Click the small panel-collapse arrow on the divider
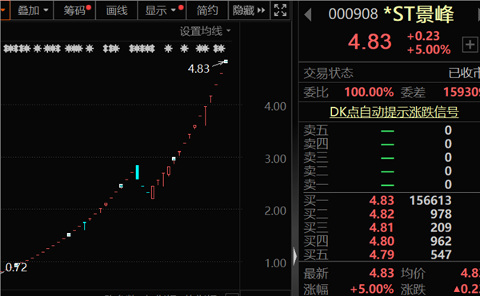Image resolution: width=480 pixels, height=296 pixels. (294, 256)
